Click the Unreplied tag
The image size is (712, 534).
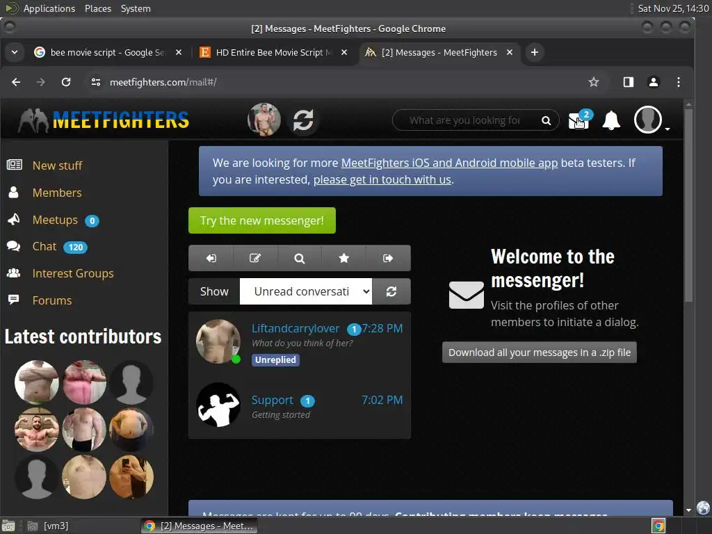[x=275, y=360]
